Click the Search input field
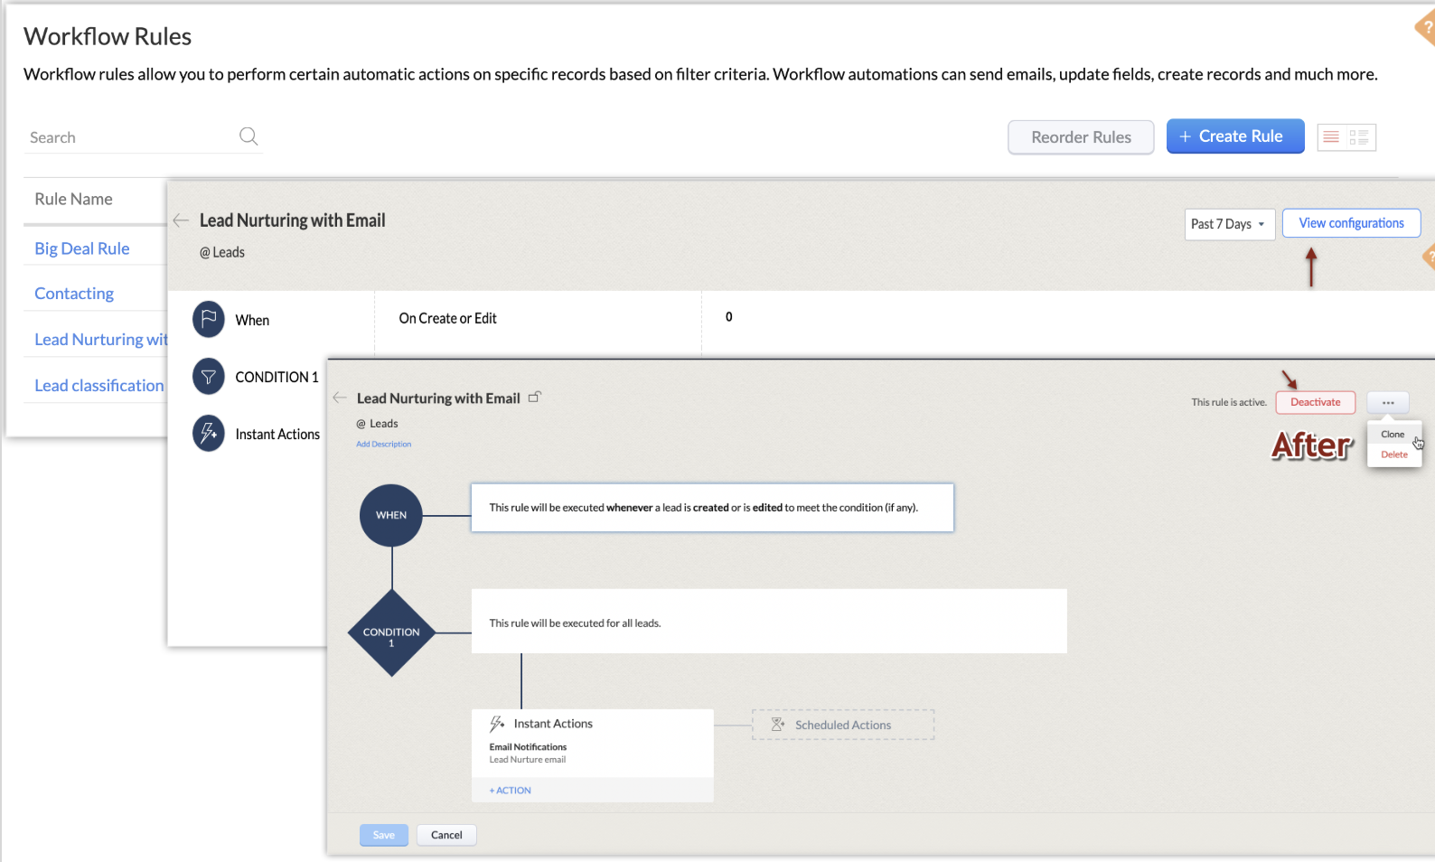This screenshot has height=862, width=1435. 127,137
